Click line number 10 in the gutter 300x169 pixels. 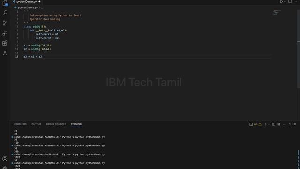coord(17,46)
